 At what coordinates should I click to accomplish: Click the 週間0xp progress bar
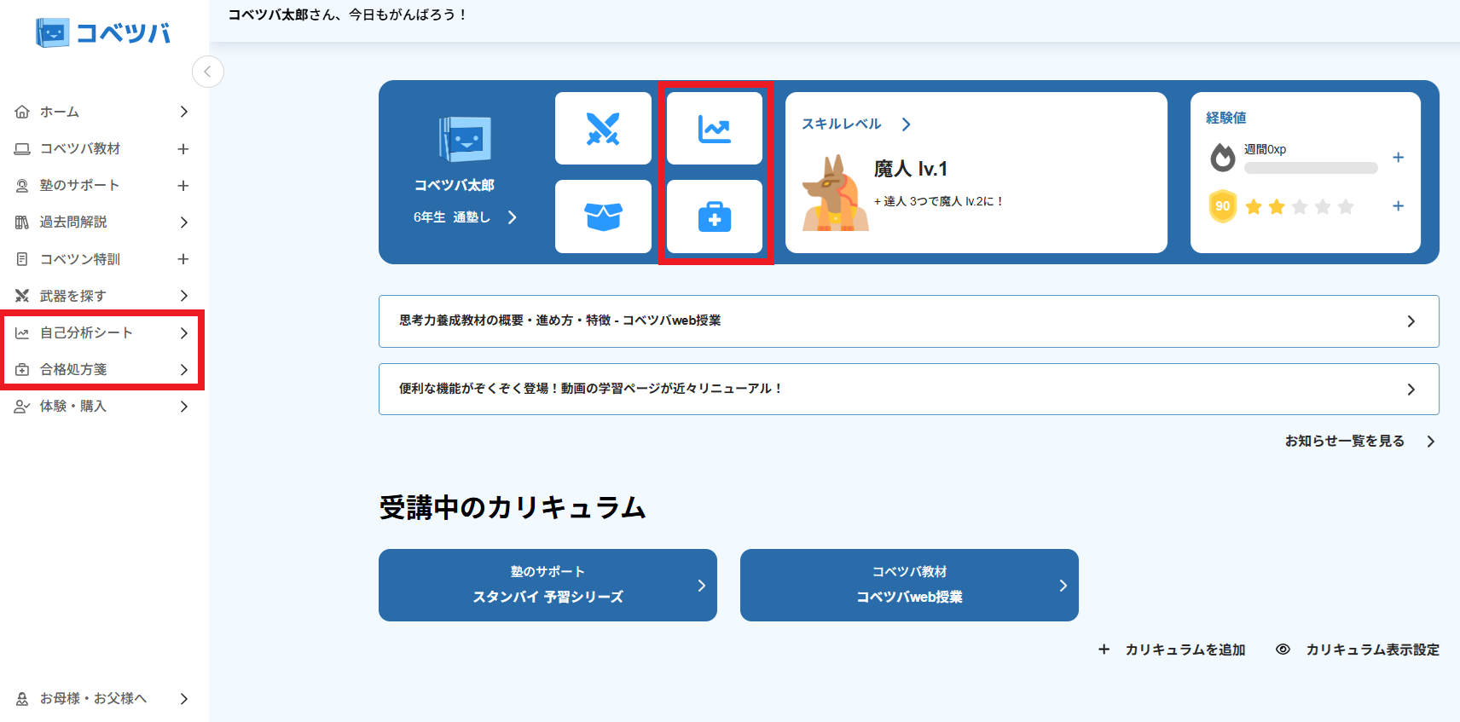tap(1311, 168)
